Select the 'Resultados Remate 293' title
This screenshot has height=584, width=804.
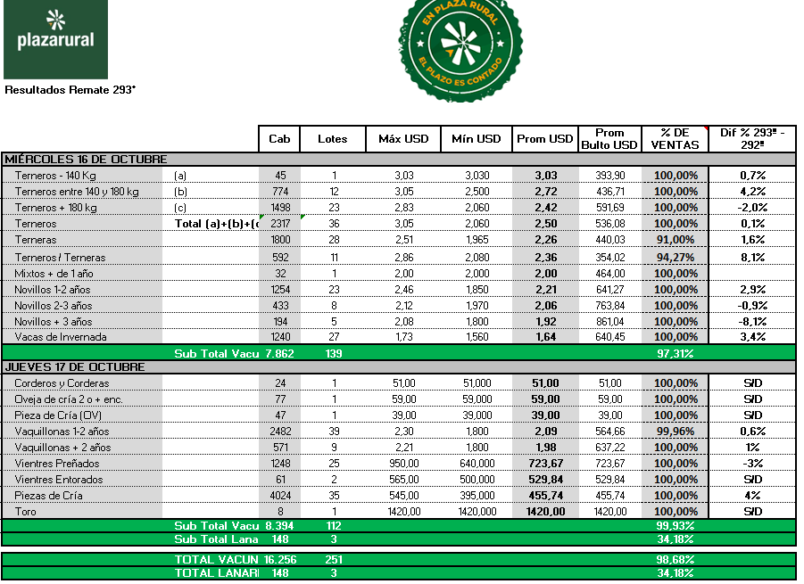70,90
